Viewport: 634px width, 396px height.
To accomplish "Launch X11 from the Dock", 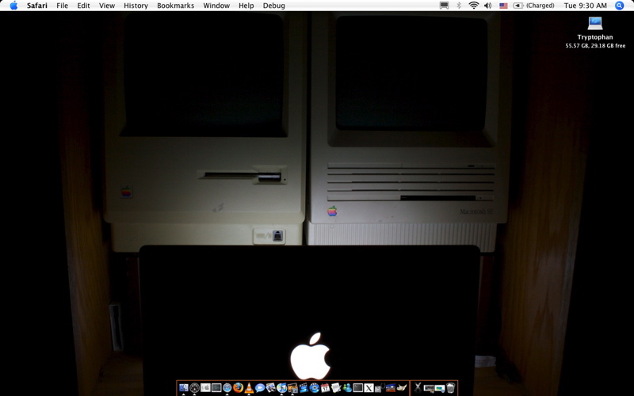I will (369, 388).
